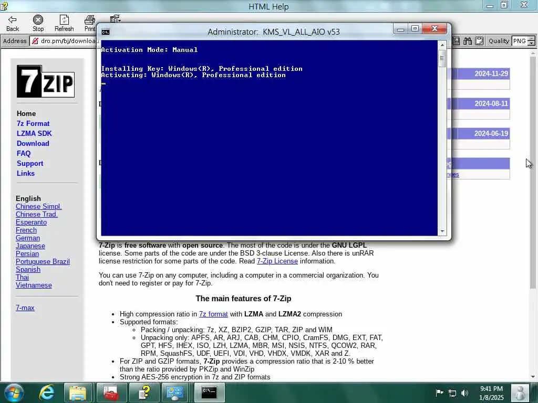Open the Download sidebar link

click(x=33, y=143)
